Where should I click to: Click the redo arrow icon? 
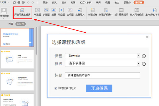click(33, 2)
